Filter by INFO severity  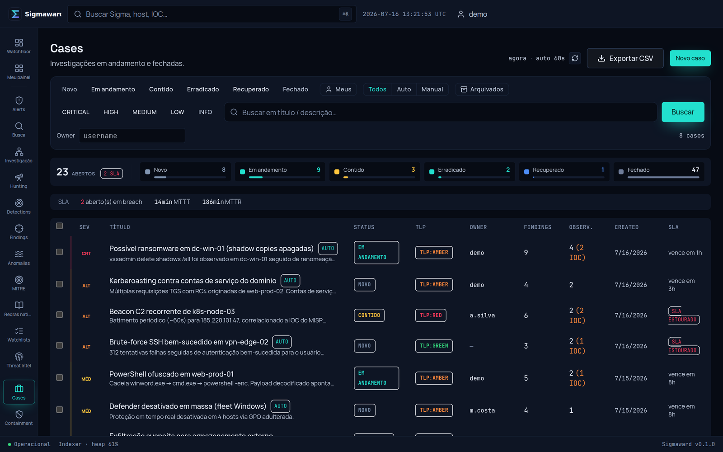[205, 112]
